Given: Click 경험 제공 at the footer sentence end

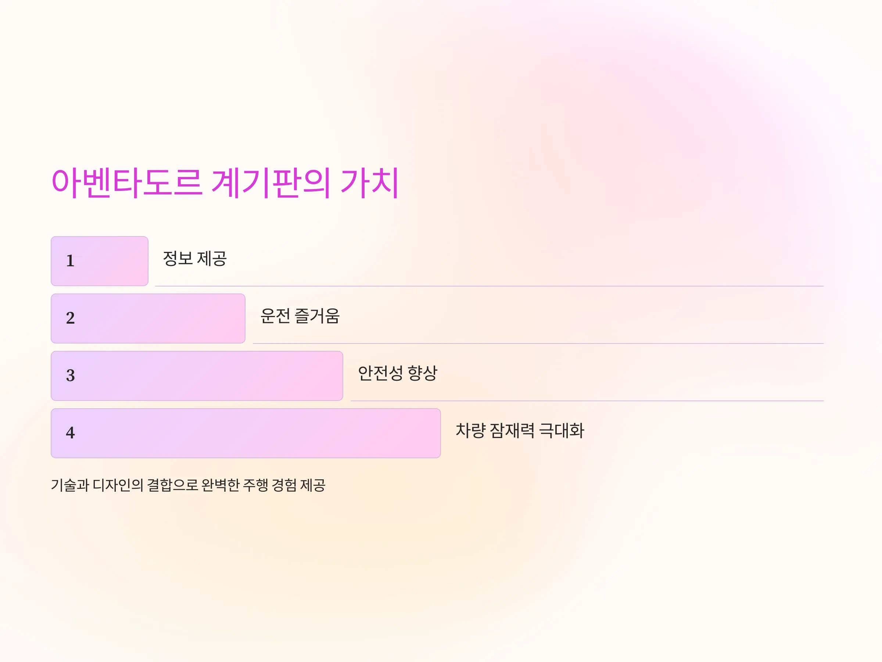Looking at the screenshot, I should point(298,485).
